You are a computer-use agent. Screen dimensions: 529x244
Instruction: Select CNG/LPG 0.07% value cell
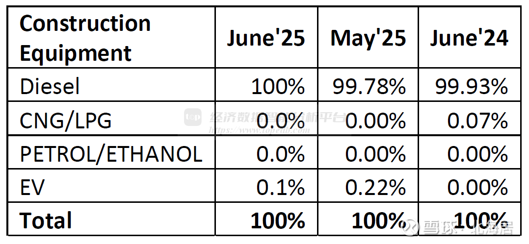477,121
